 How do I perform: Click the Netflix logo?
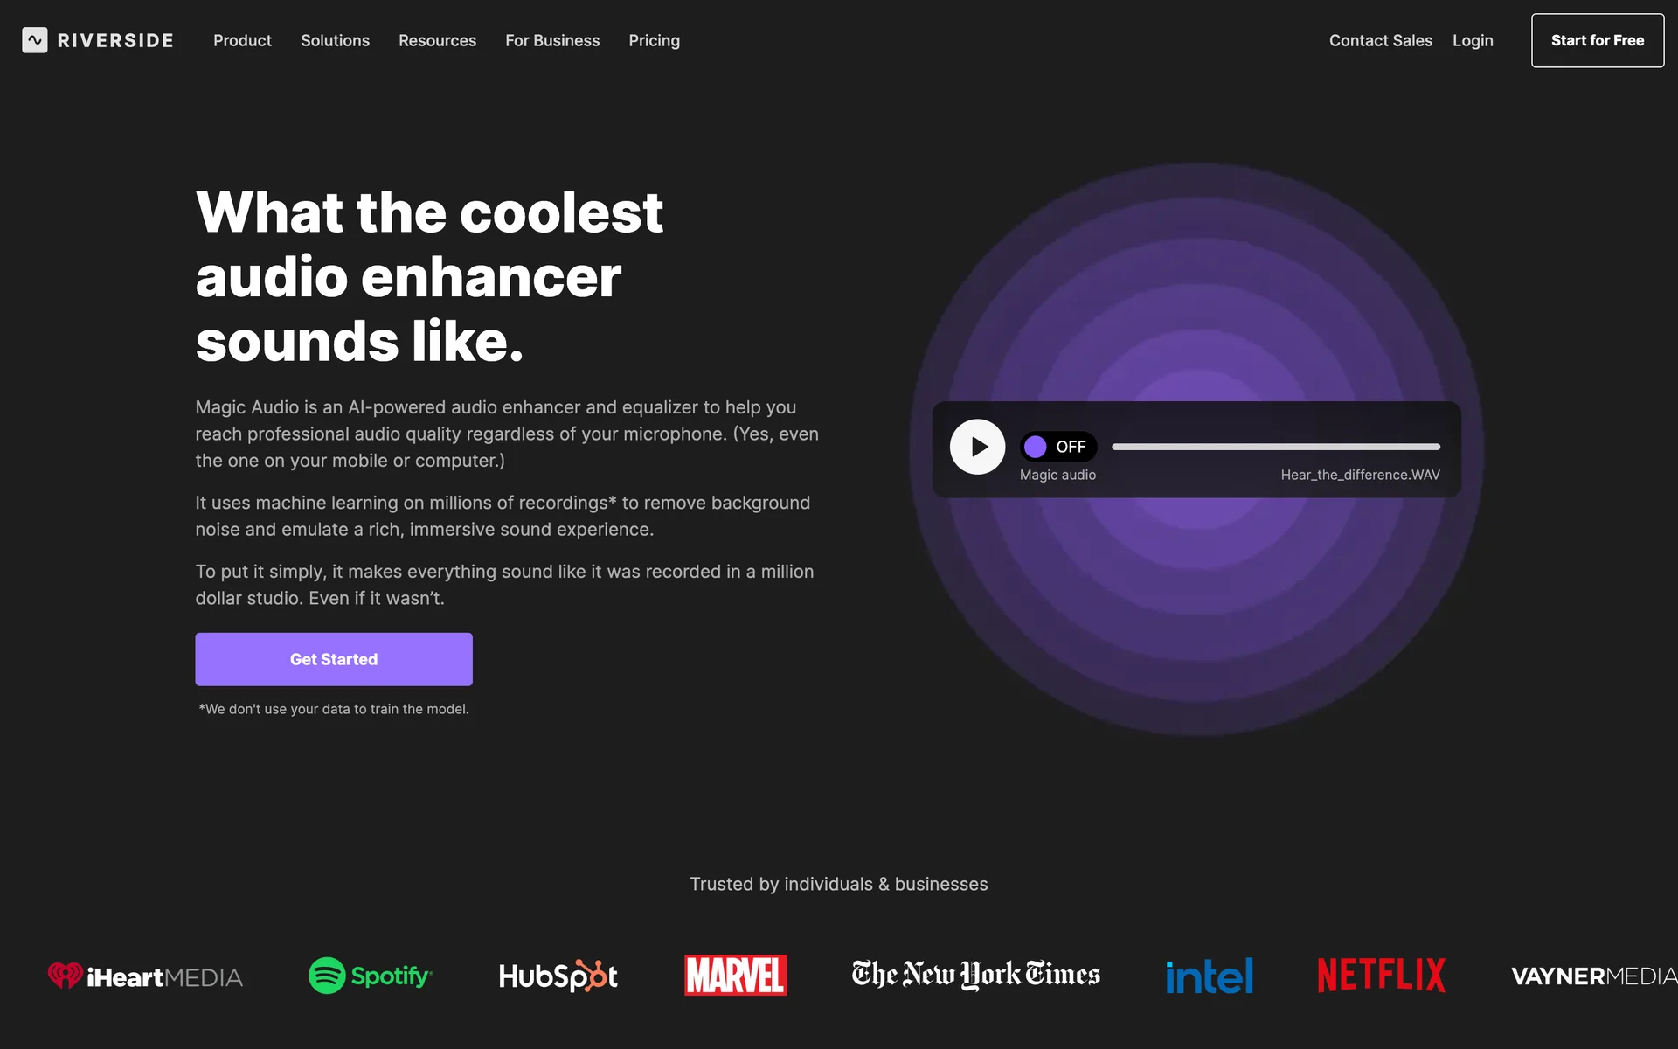click(x=1382, y=976)
